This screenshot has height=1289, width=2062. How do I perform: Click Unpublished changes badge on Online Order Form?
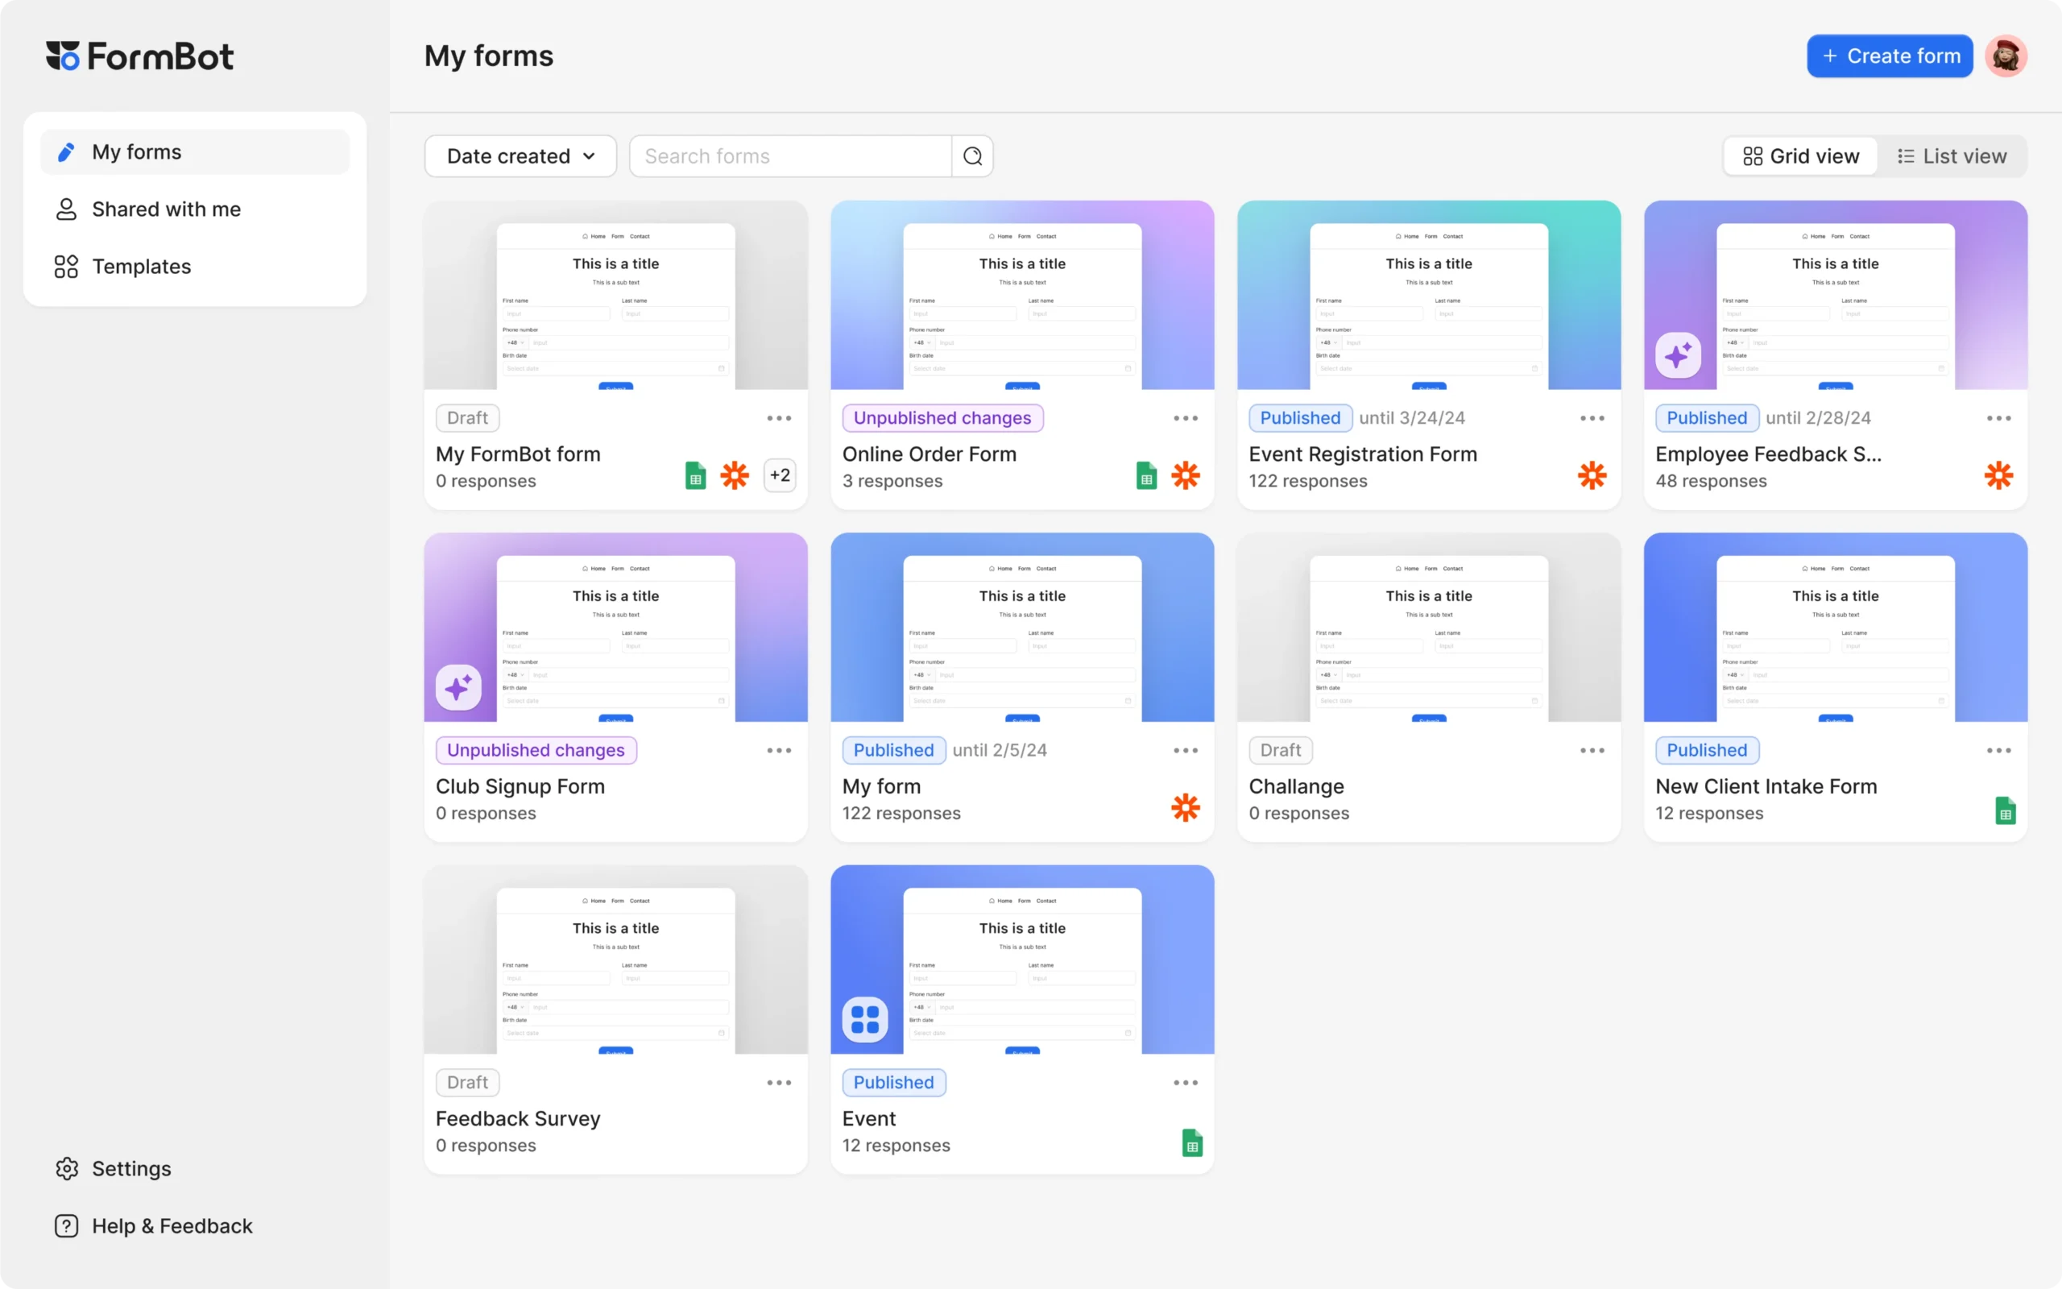click(942, 418)
